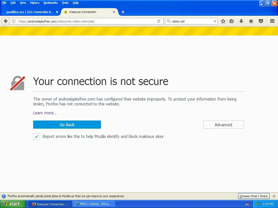The image size is (278, 208).
Task: Click the tray keyboard icon
Action: tap(247, 204)
